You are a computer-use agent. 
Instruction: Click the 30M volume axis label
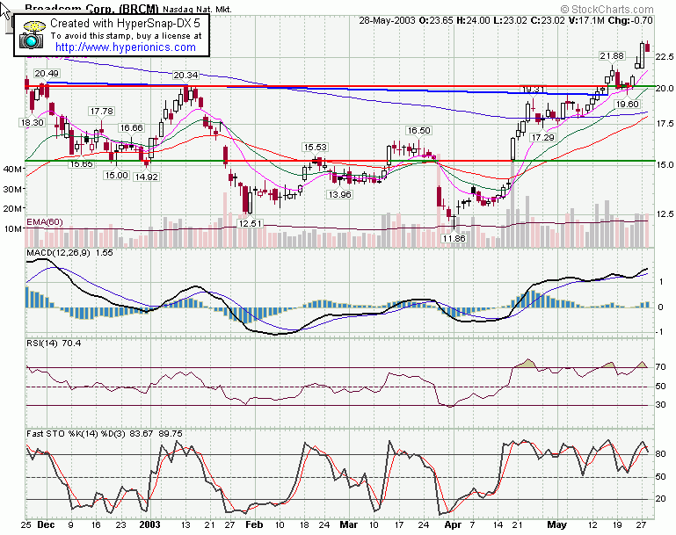coord(12,189)
